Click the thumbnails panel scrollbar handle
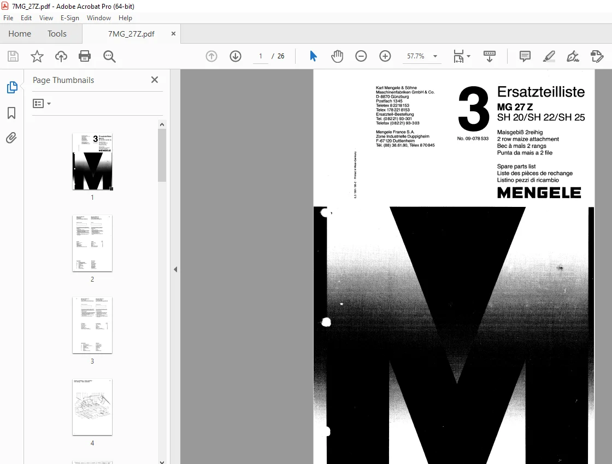The width and height of the screenshot is (612, 464). pos(162,155)
